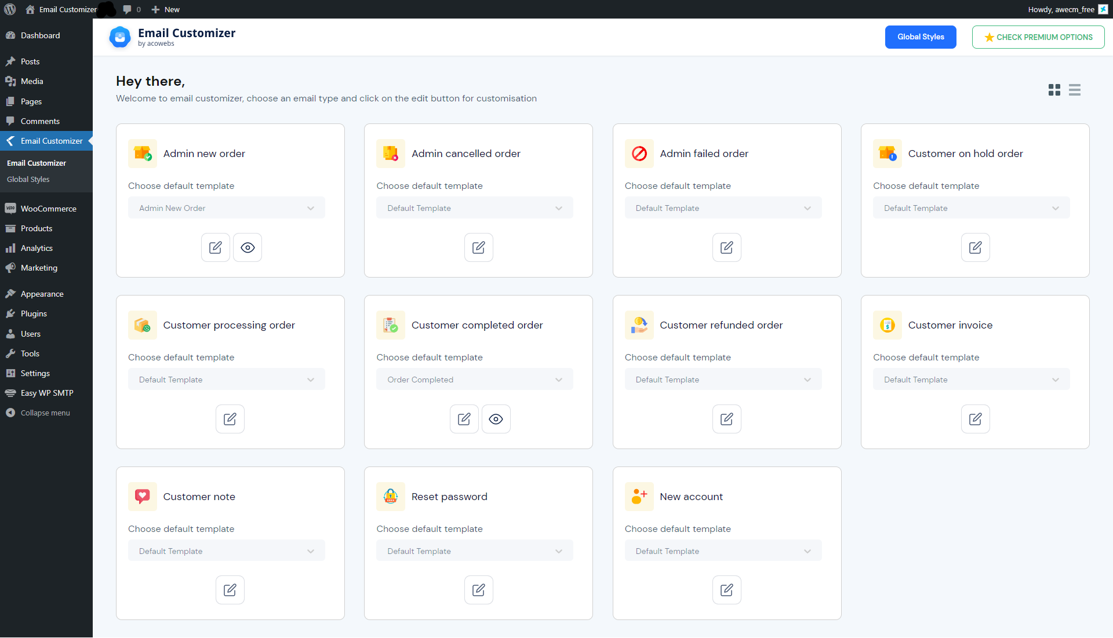This screenshot has width=1113, height=638.
Task: Open the Appearance menu
Action: (x=46, y=294)
